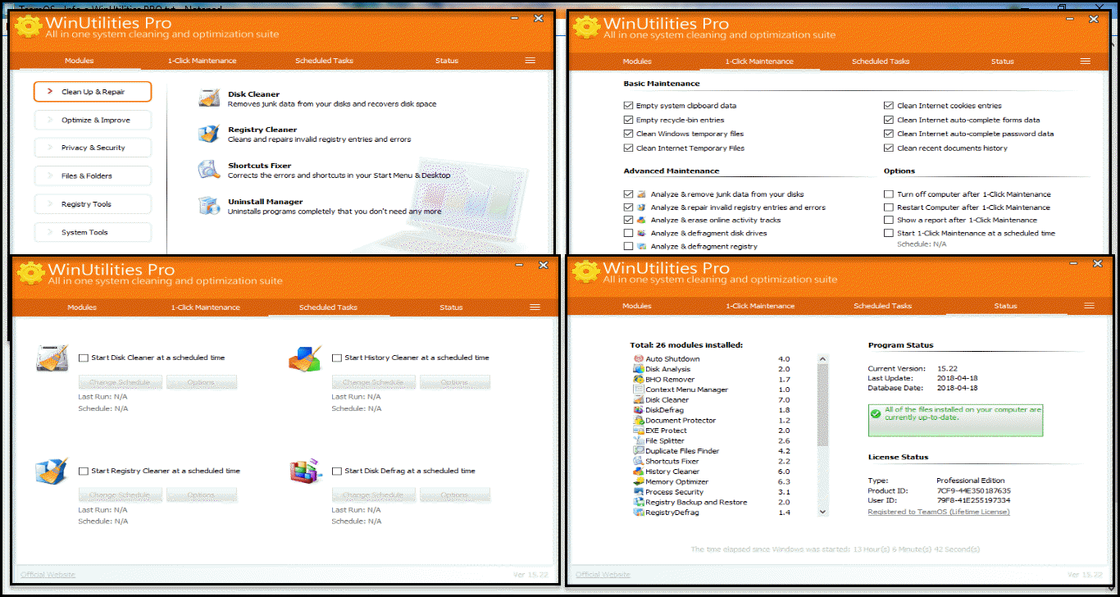Screen dimensions: 1120x597
Task: Switch to Modules tab in the 1-Click Maintenance window
Action: coord(637,62)
